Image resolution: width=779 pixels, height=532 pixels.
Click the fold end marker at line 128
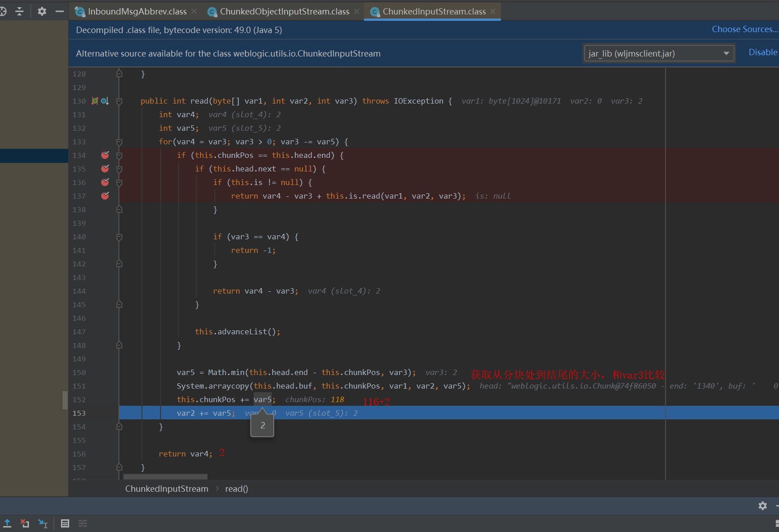pos(119,74)
